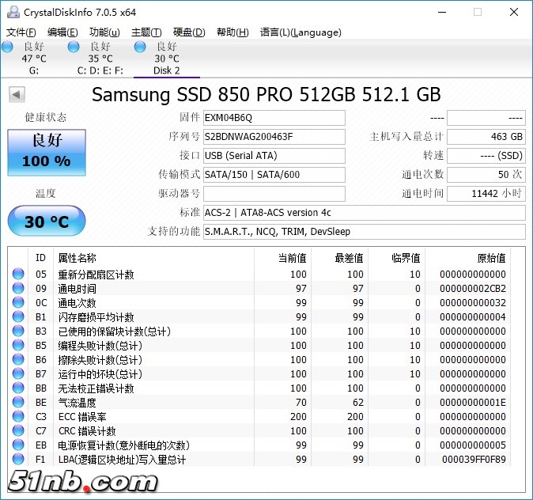Select the Disk 2 tab
Viewport: 533px width, 500px height.
click(167, 70)
